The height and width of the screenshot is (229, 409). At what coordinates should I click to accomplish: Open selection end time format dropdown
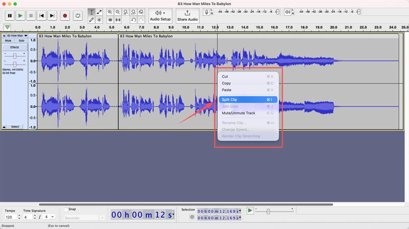[240, 218]
